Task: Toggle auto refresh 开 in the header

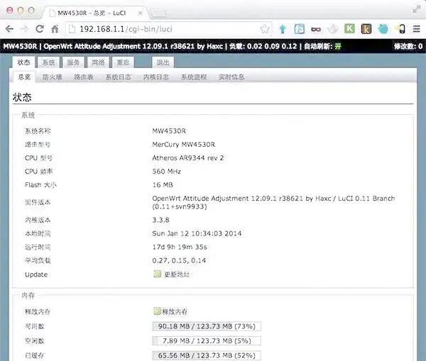Action: pos(338,46)
